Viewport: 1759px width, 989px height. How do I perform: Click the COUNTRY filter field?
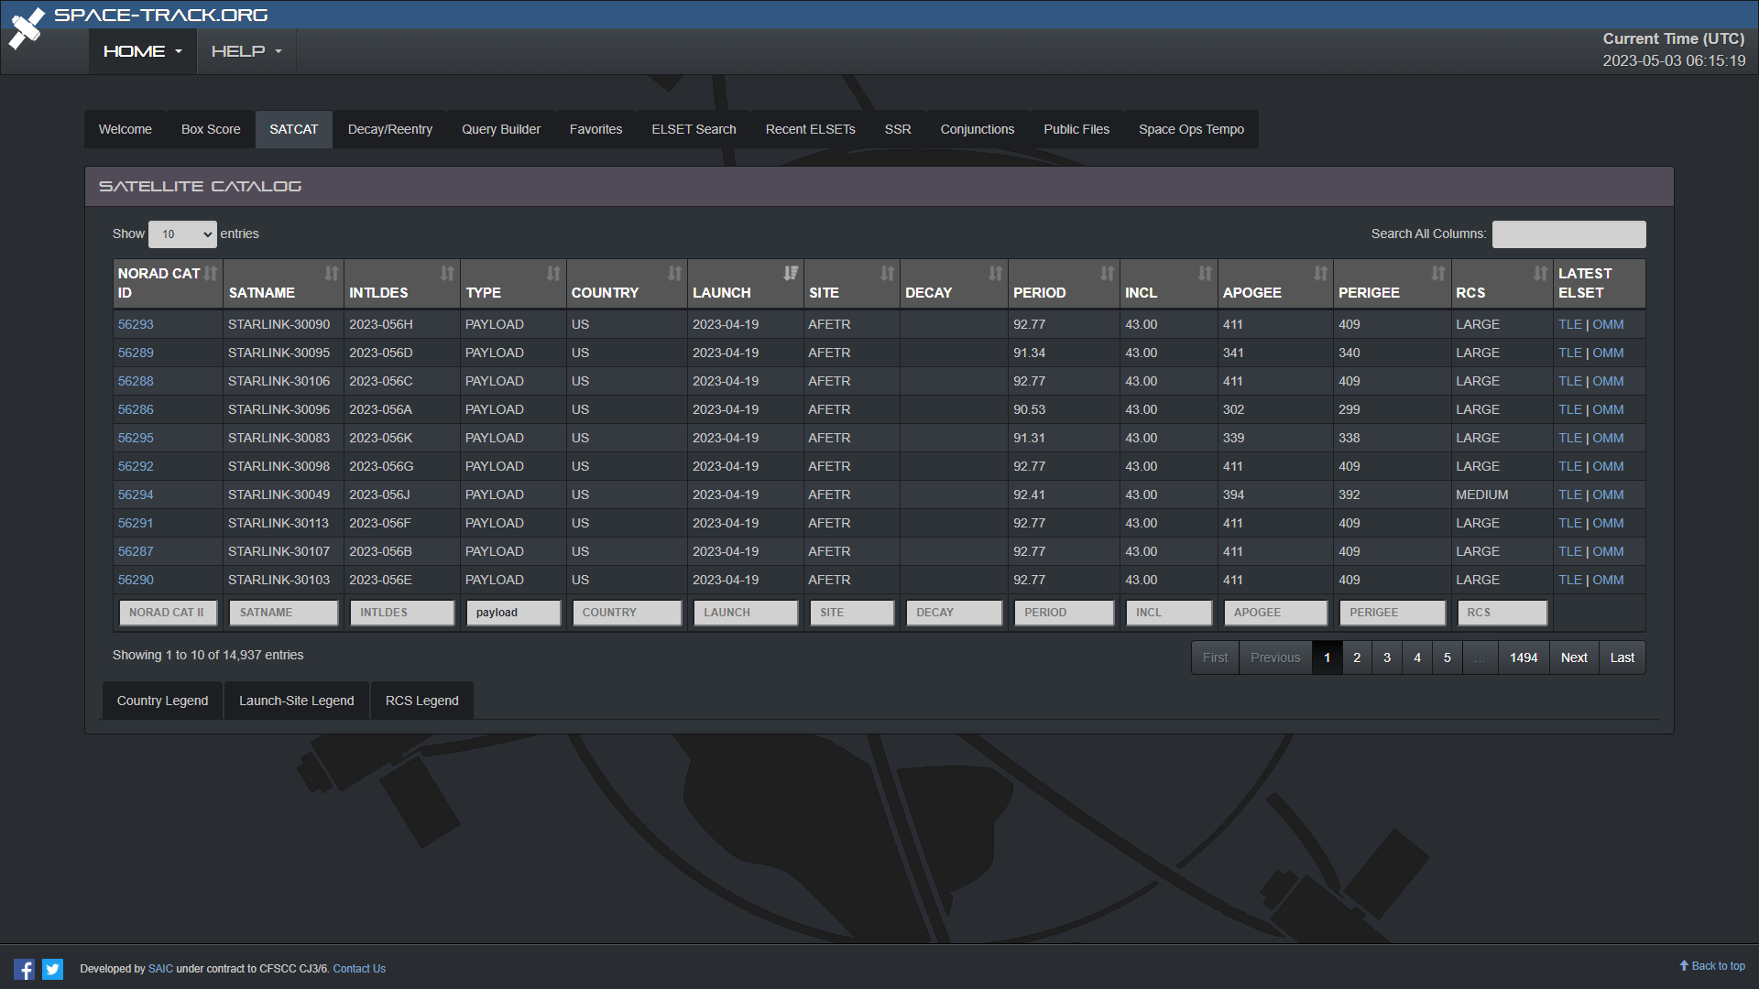[x=627, y=613]
